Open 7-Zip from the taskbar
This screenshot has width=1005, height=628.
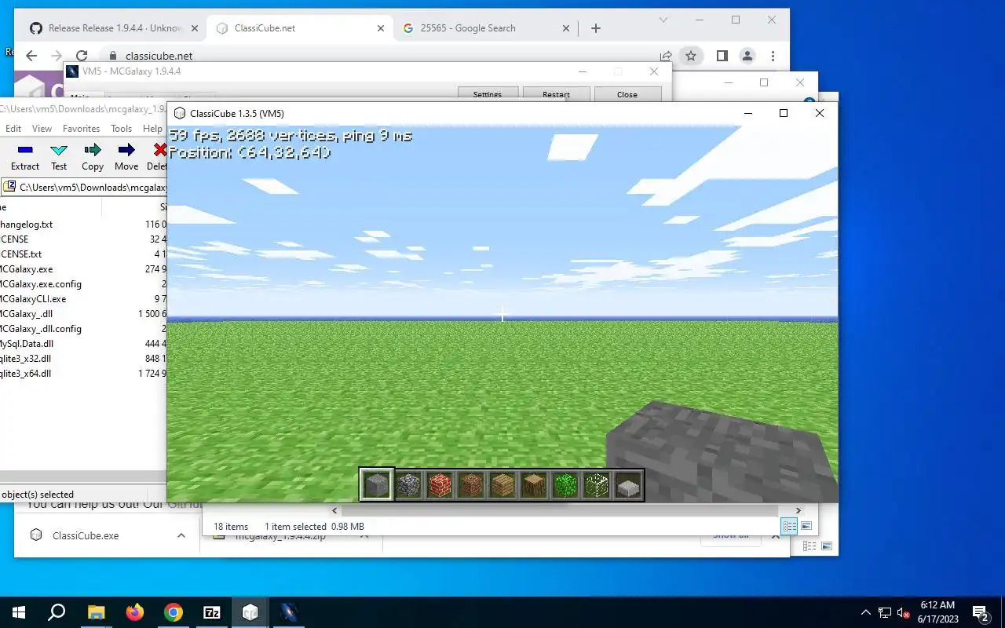(211, 612)
